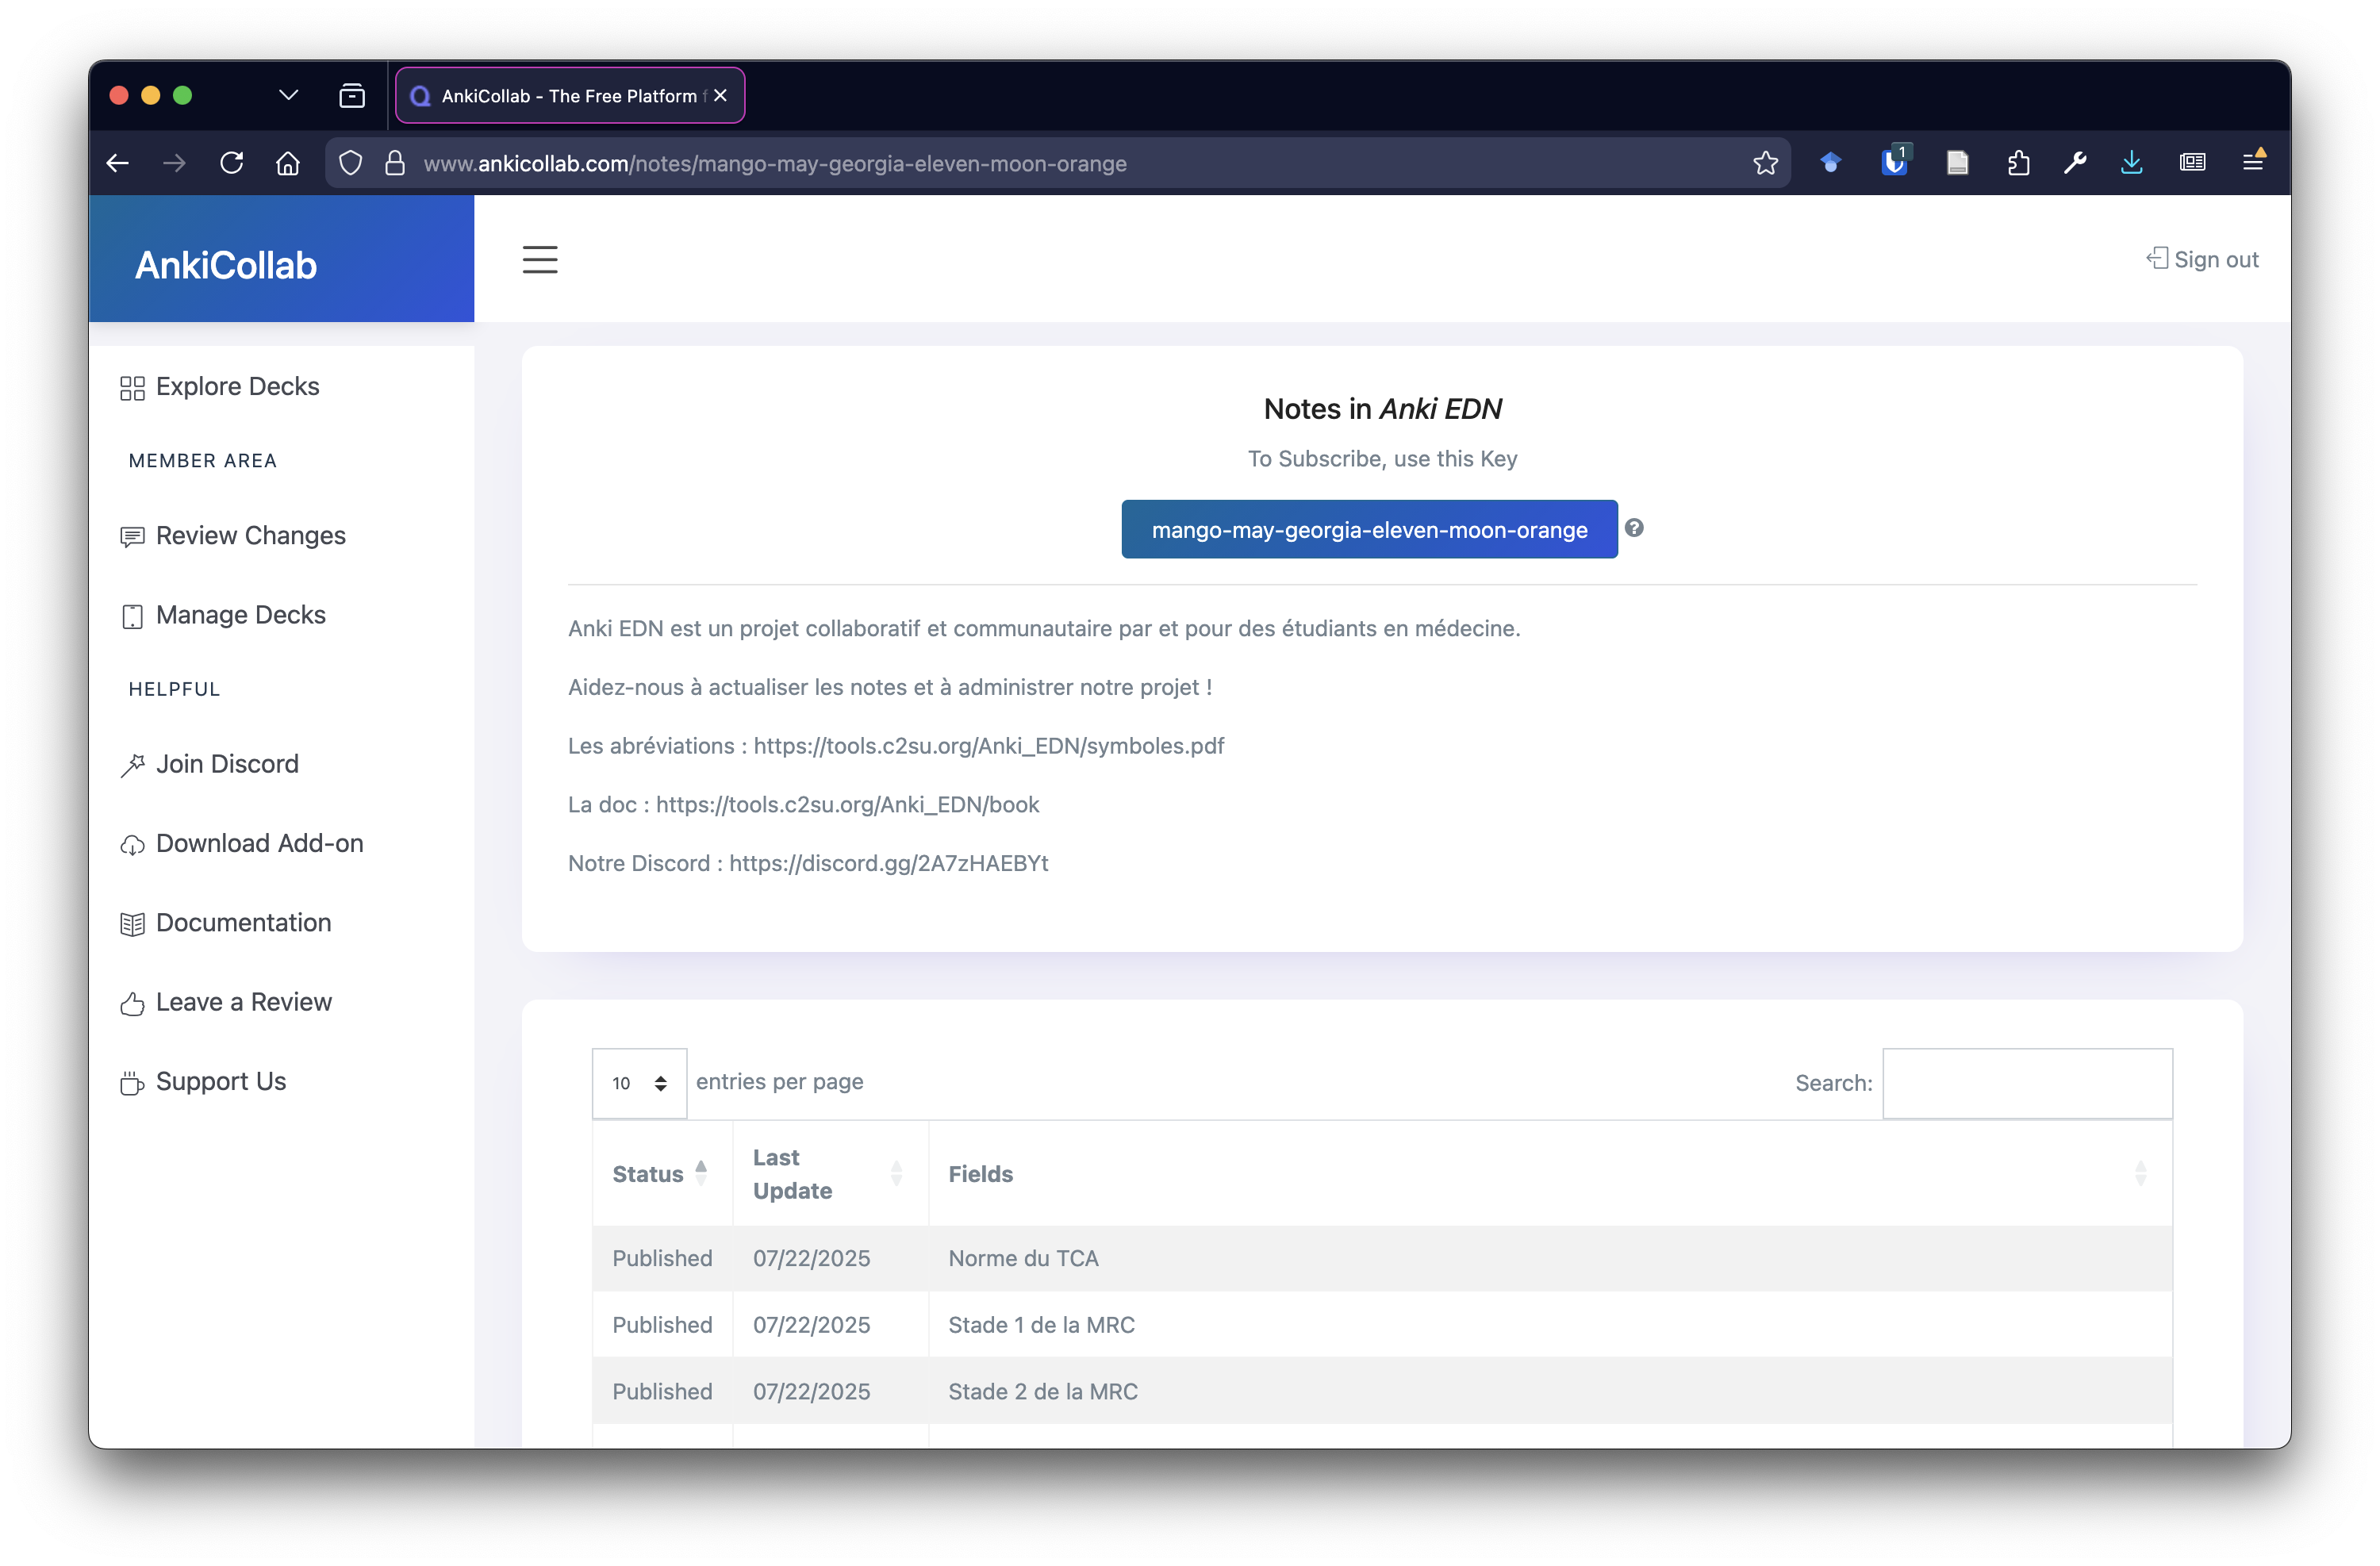Viewport: 2380px width, 1566px height.
Task: Open browser extensions puzzle icon
Action: click(x=2018, y=163)
